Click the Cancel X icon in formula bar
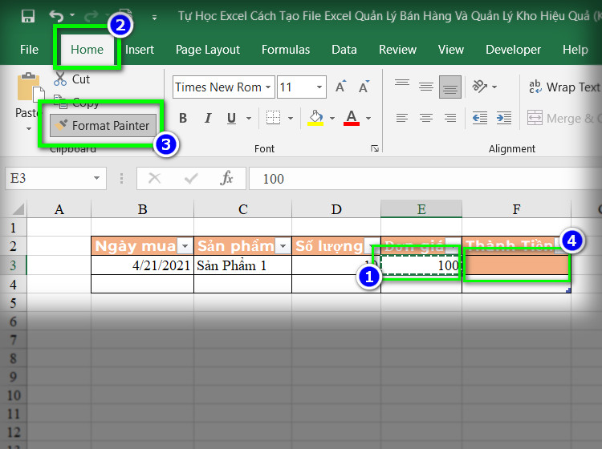This screenshot has height=449, width=602. coord(154,178)
